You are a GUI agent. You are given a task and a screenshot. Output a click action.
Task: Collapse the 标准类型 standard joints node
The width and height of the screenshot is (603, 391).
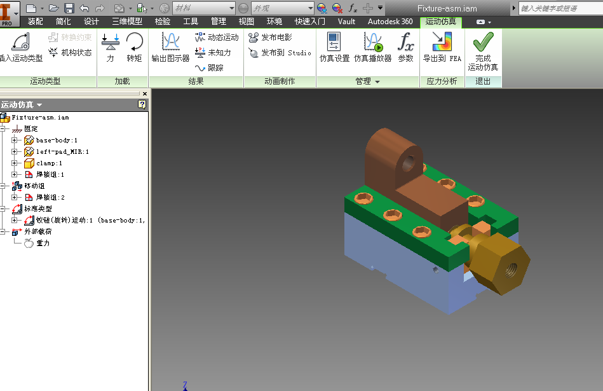(3, 209)
